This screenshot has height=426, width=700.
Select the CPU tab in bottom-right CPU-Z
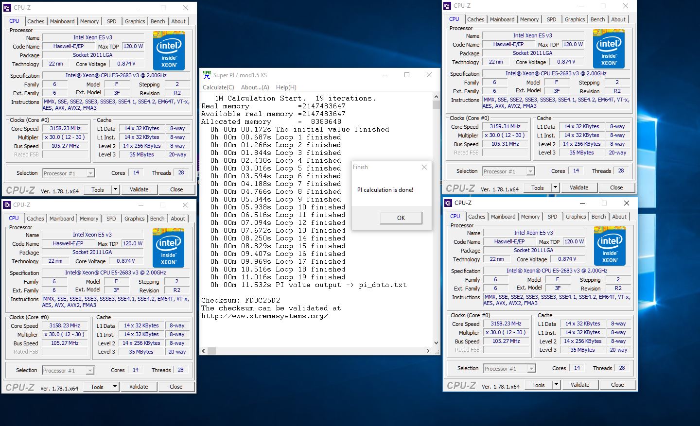(455, 216)
